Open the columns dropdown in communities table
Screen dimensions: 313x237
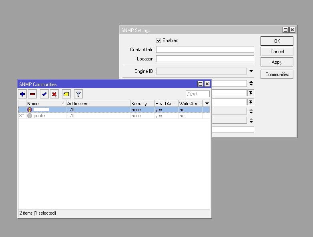[207, 103]
